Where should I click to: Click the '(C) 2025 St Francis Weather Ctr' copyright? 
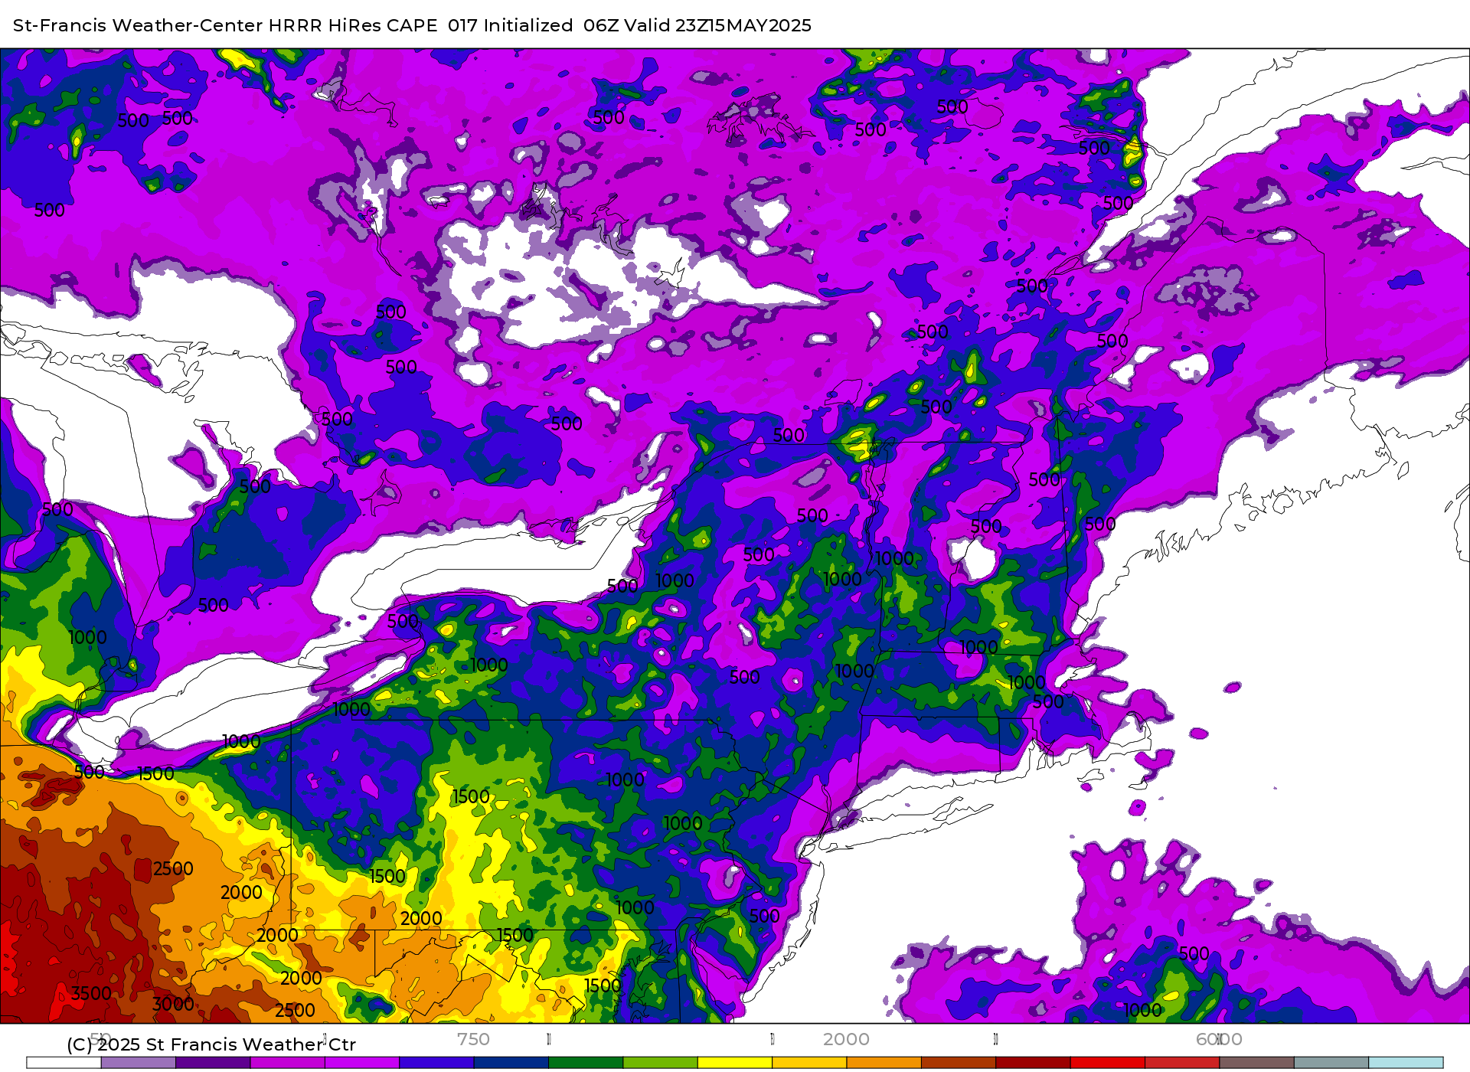[211, 1044]
